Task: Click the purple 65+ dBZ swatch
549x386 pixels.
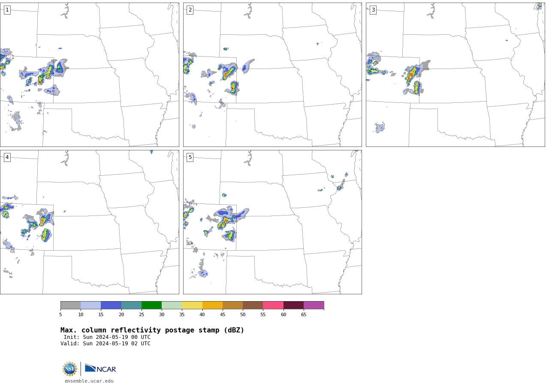Action: pos(314,305)
